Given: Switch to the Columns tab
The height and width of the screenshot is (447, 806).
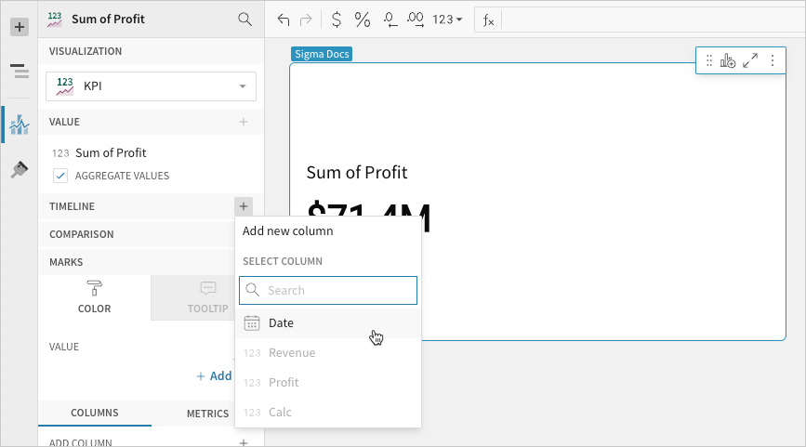Looking at the screenshot, I should click(x=94, y=413).
